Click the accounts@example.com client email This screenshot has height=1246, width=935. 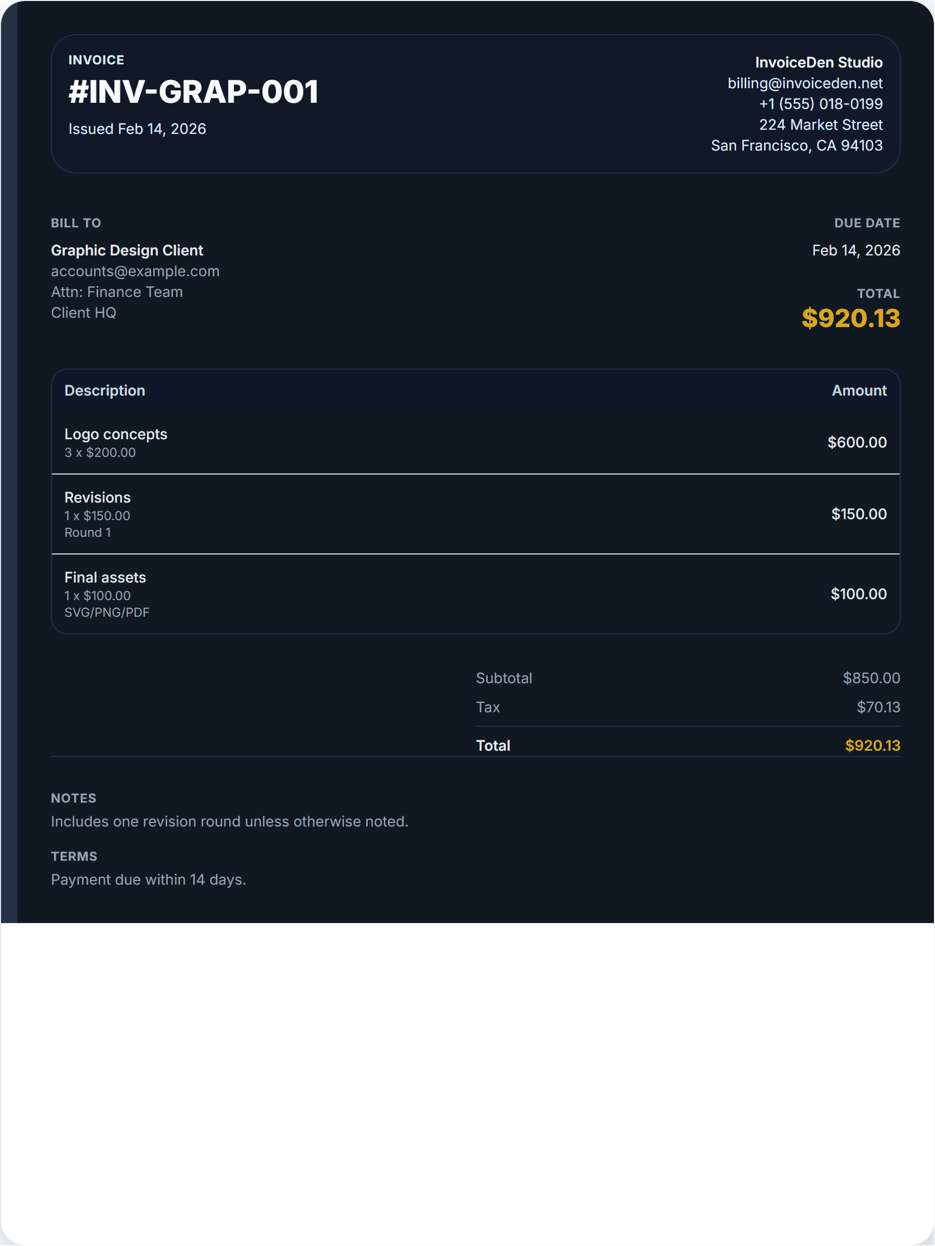tap(135, 271)
